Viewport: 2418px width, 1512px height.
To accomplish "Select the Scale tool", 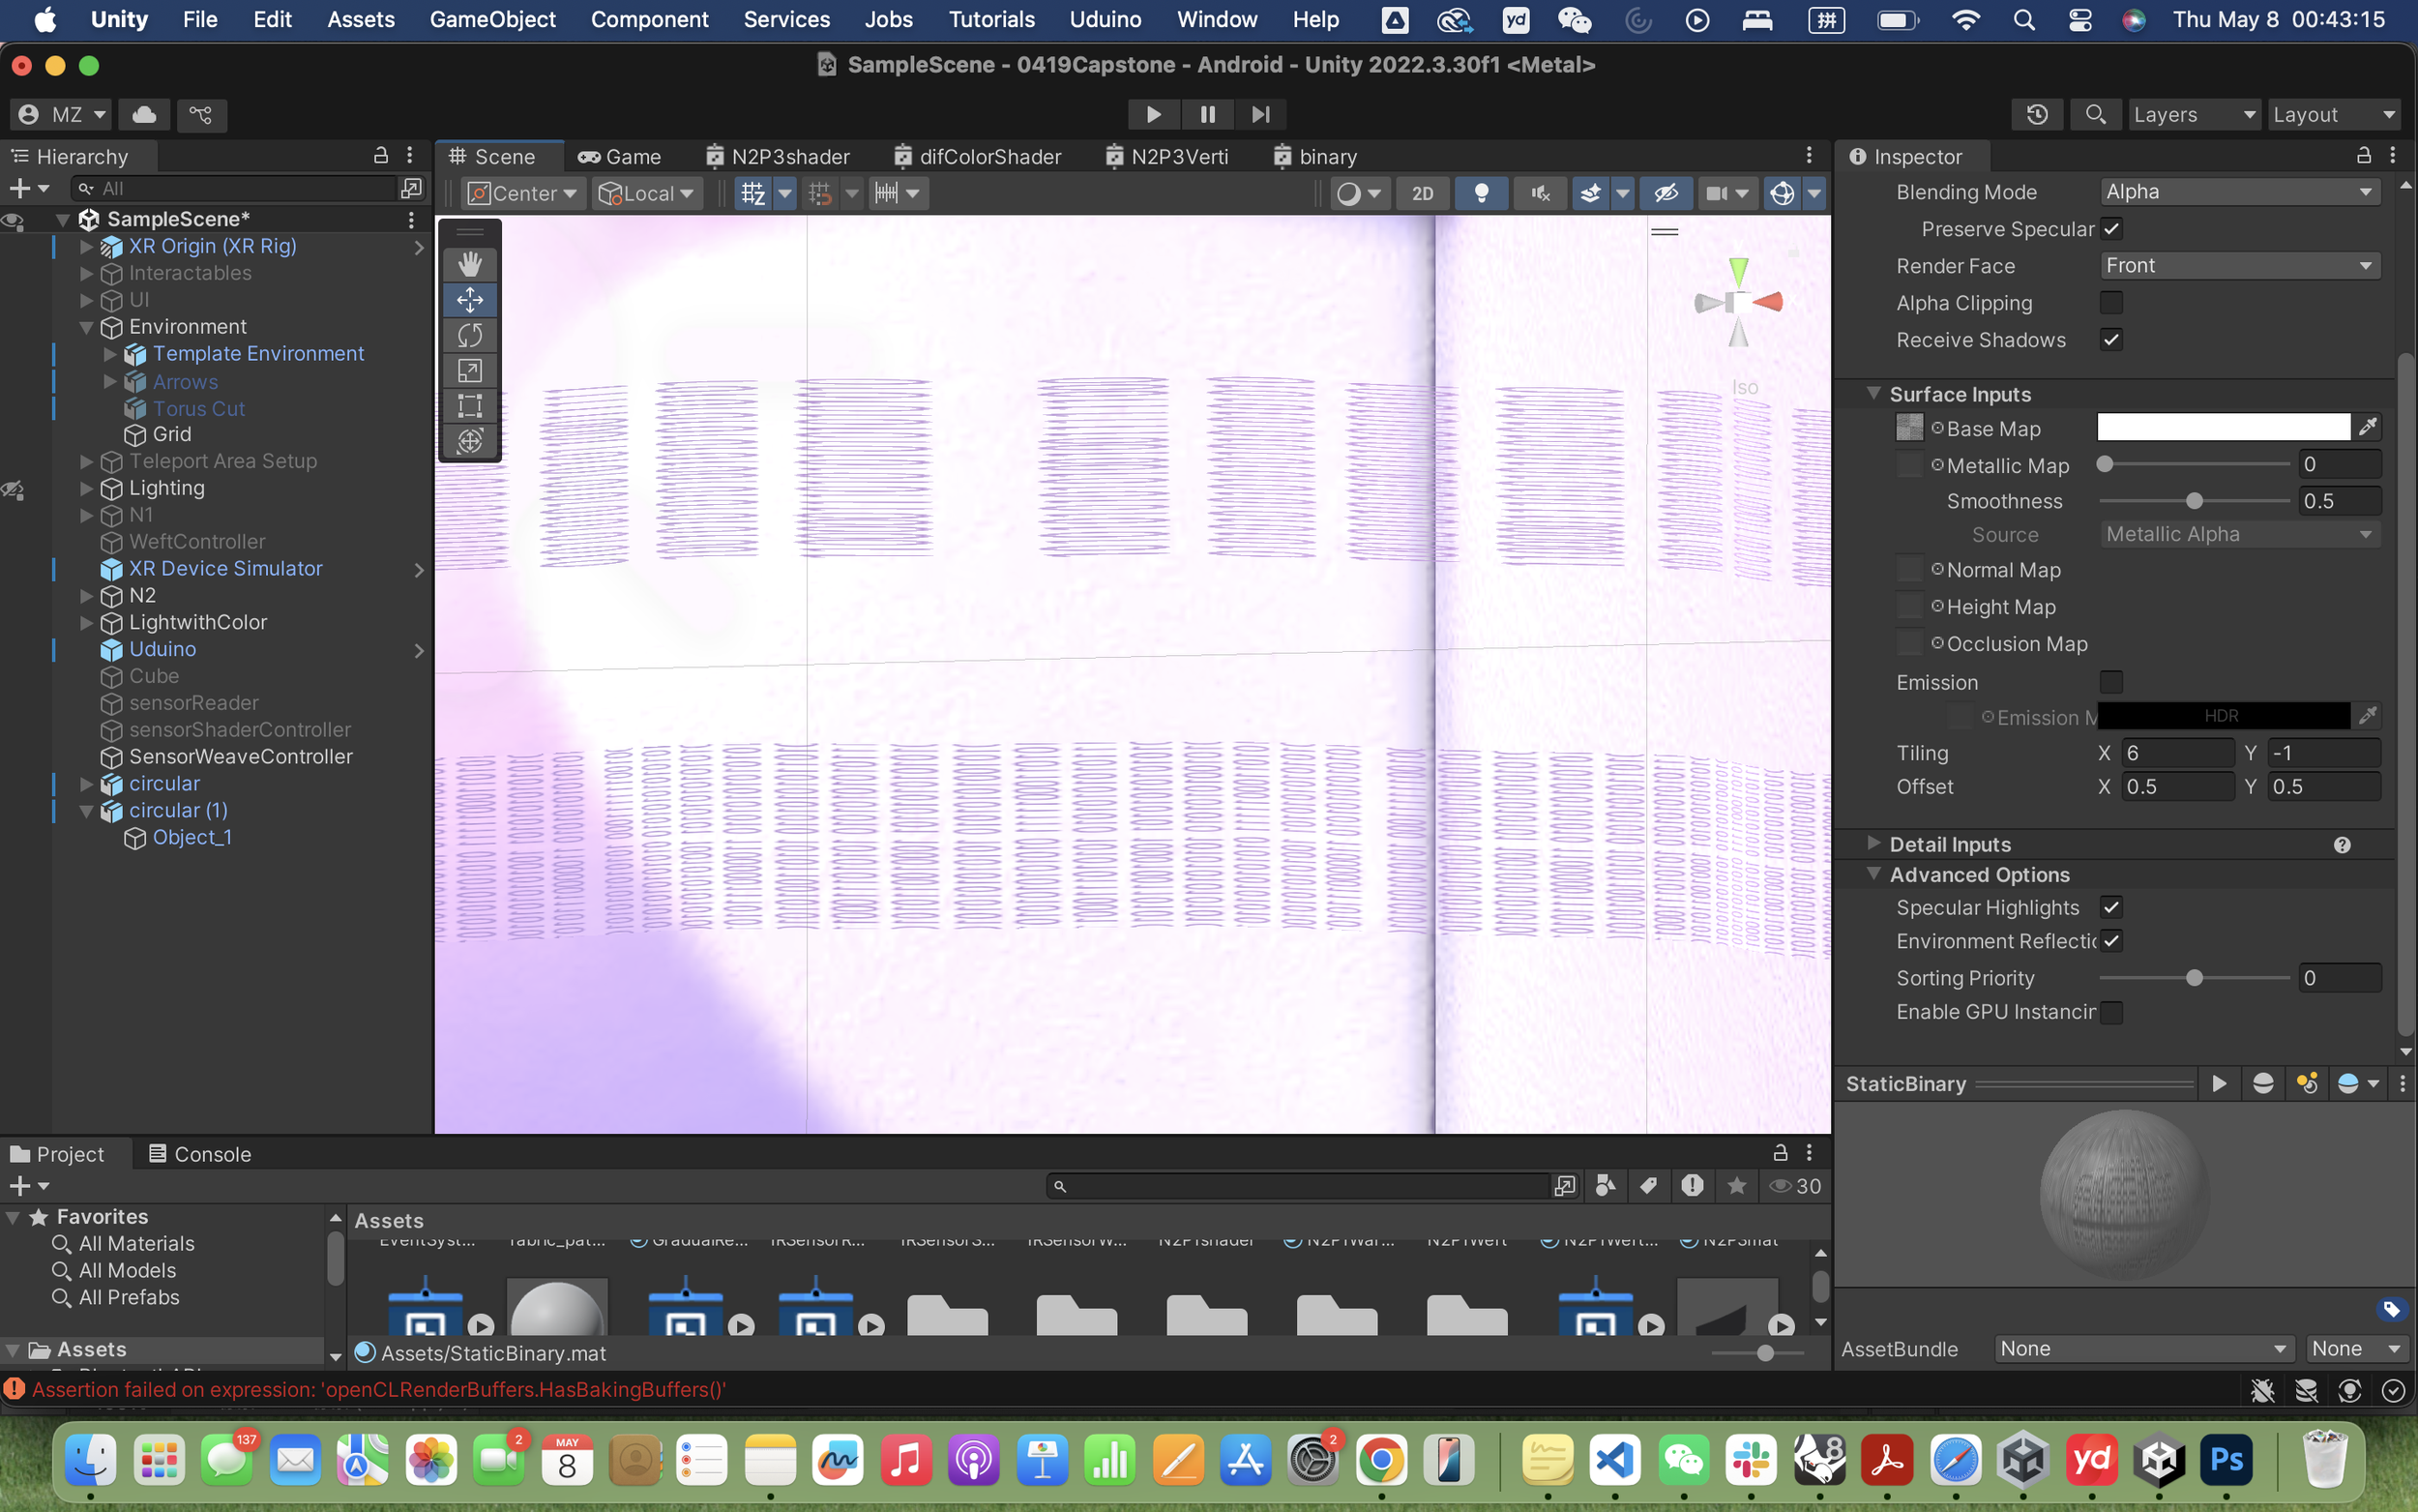I will [x=470, y=371].
